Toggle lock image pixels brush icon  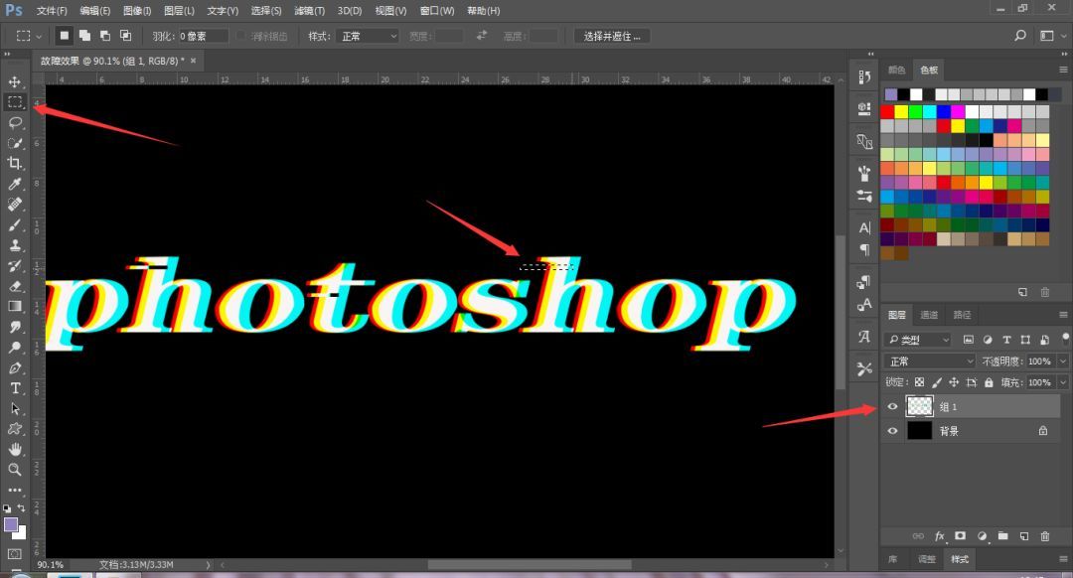tap(937, 382)
